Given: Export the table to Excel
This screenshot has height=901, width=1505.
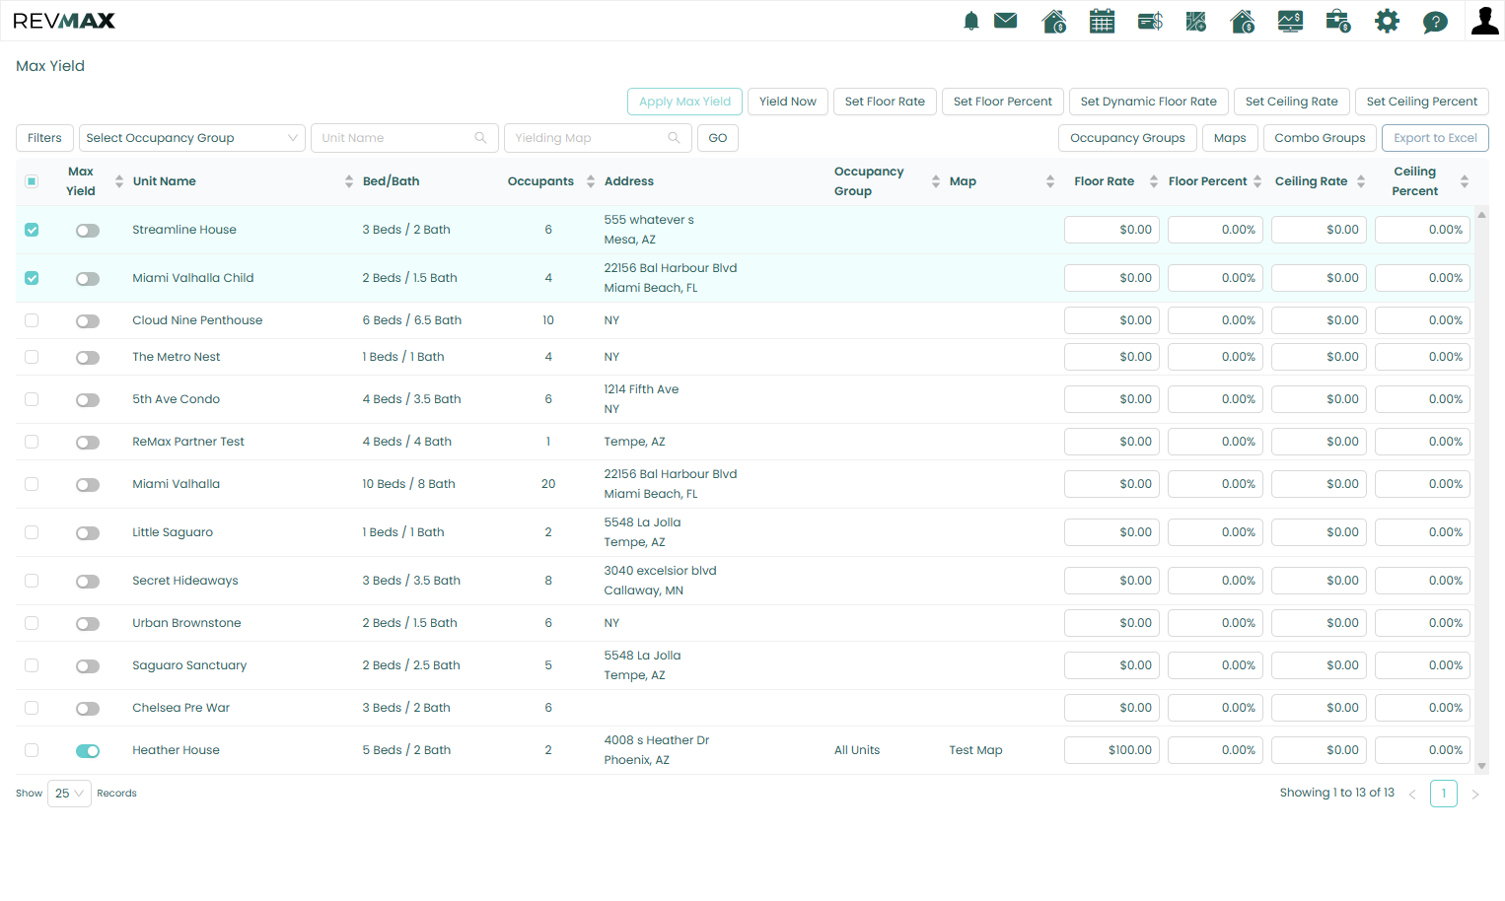Looking at the screenshot, I should 1435,138.
